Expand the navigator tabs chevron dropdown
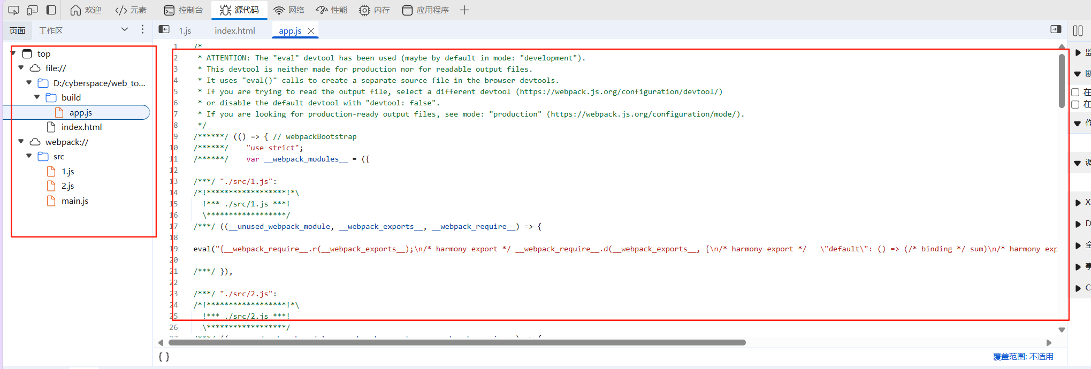 [x=125, y=29]
